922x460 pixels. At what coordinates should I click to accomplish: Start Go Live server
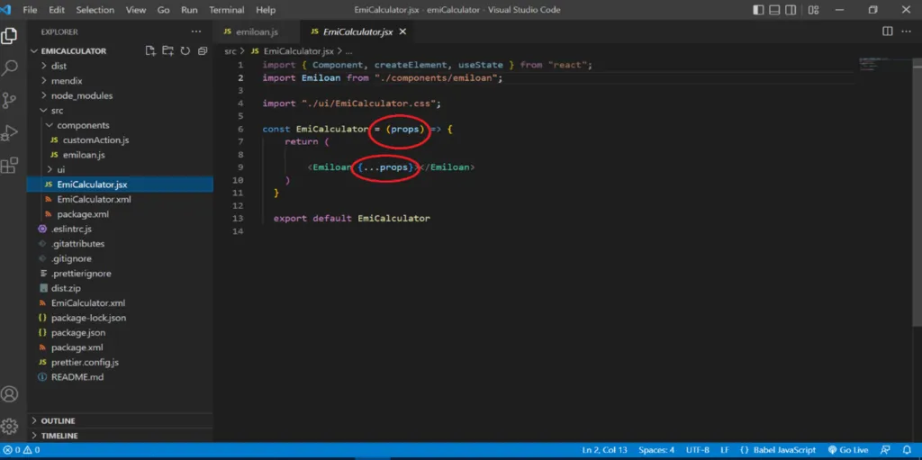coord(848,450)
